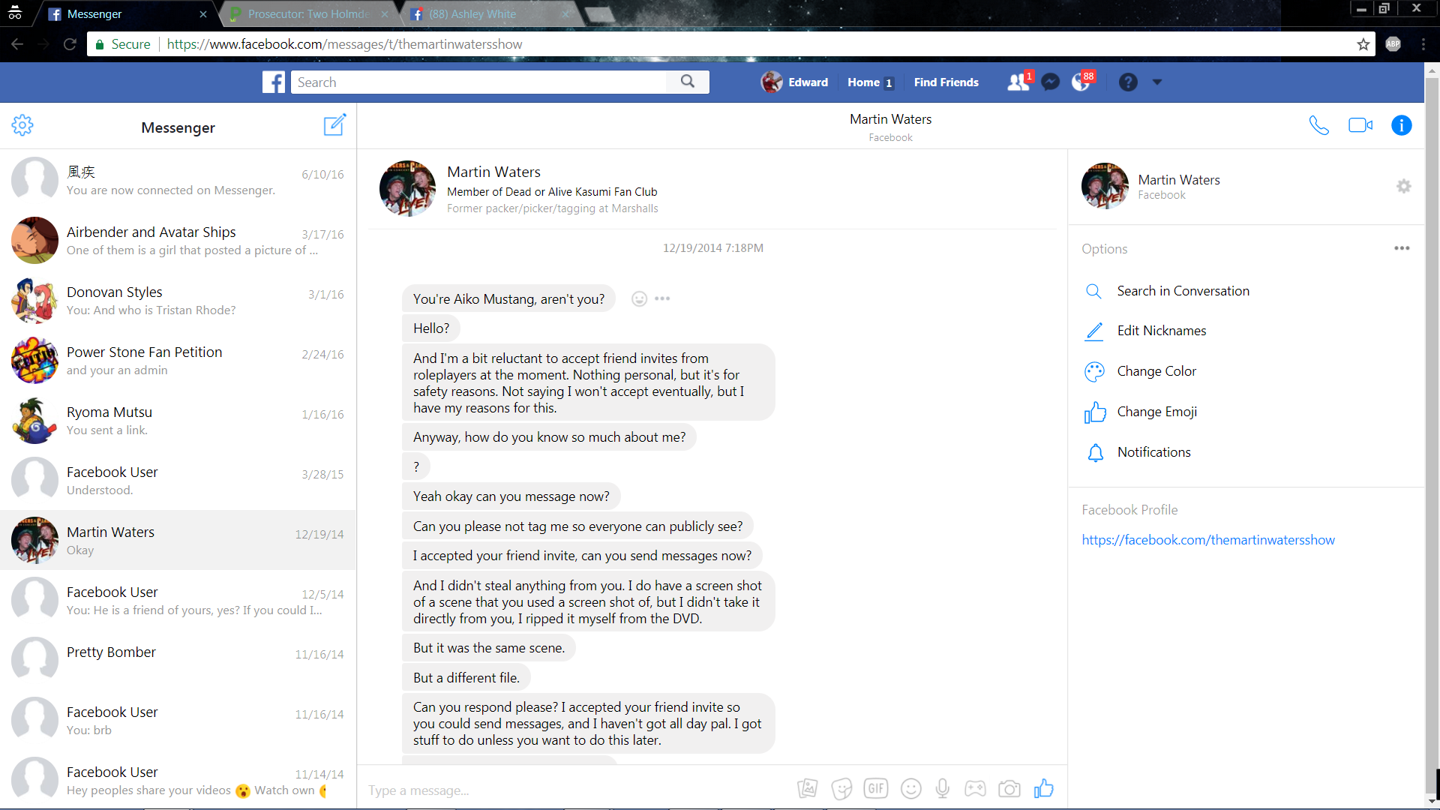Click Martin Waters avatar in info panel
This screenshot has height=810, width=1440.
tap(1105, 186)
